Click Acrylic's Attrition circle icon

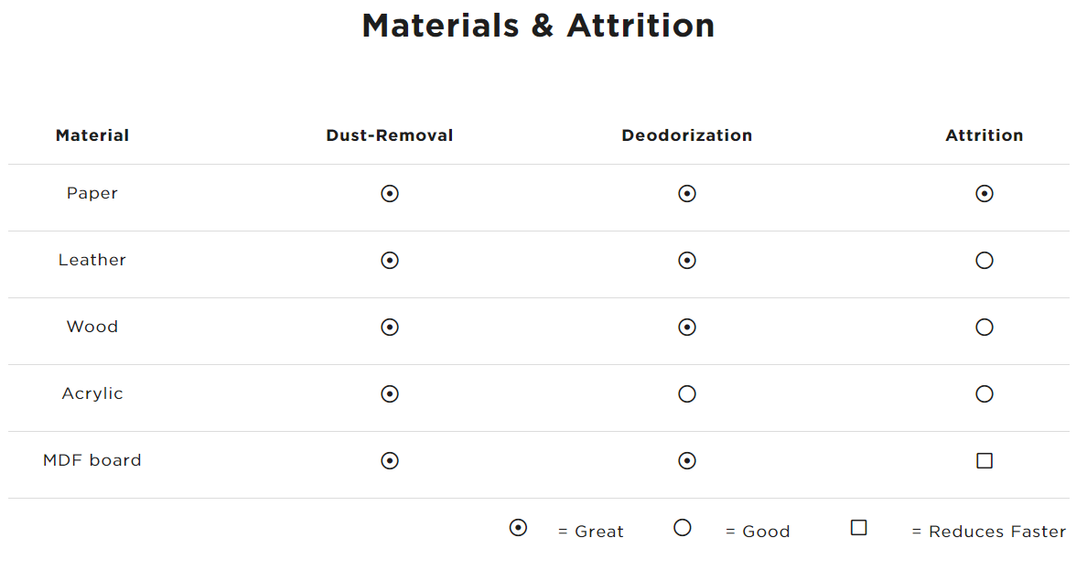(985, 394)
